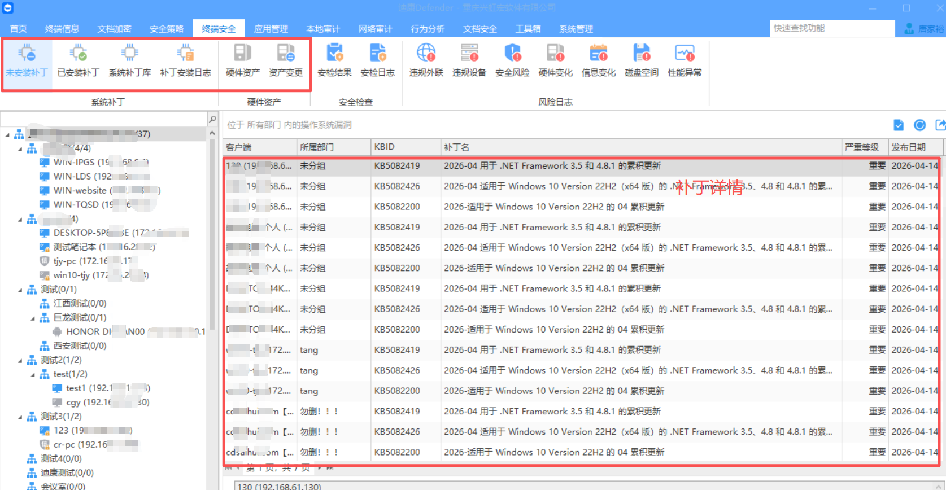The width and height of the screenshot is (946, 490).
Task: Collapse the 测试2(1/2) department node
Action: click(20, 360)
